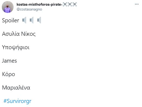
Task: Open the #Survirorgr hashtag link
Action: click(17, 101)
